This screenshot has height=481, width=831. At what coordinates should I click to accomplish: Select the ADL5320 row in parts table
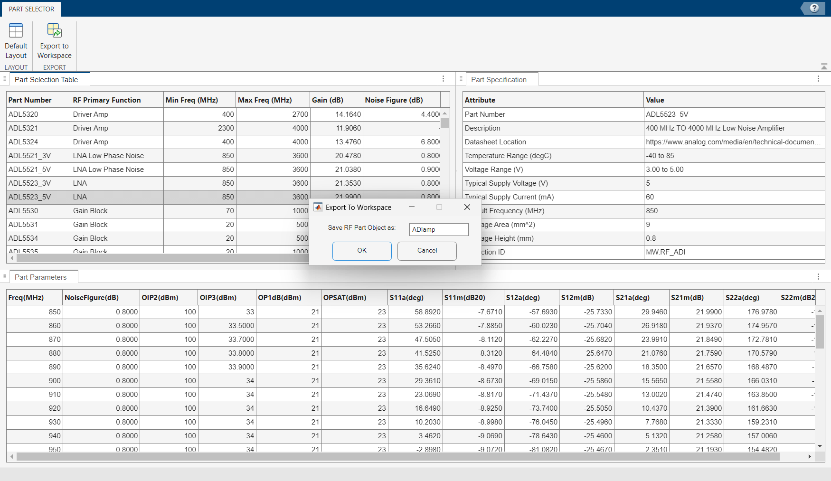click(23, 114)
